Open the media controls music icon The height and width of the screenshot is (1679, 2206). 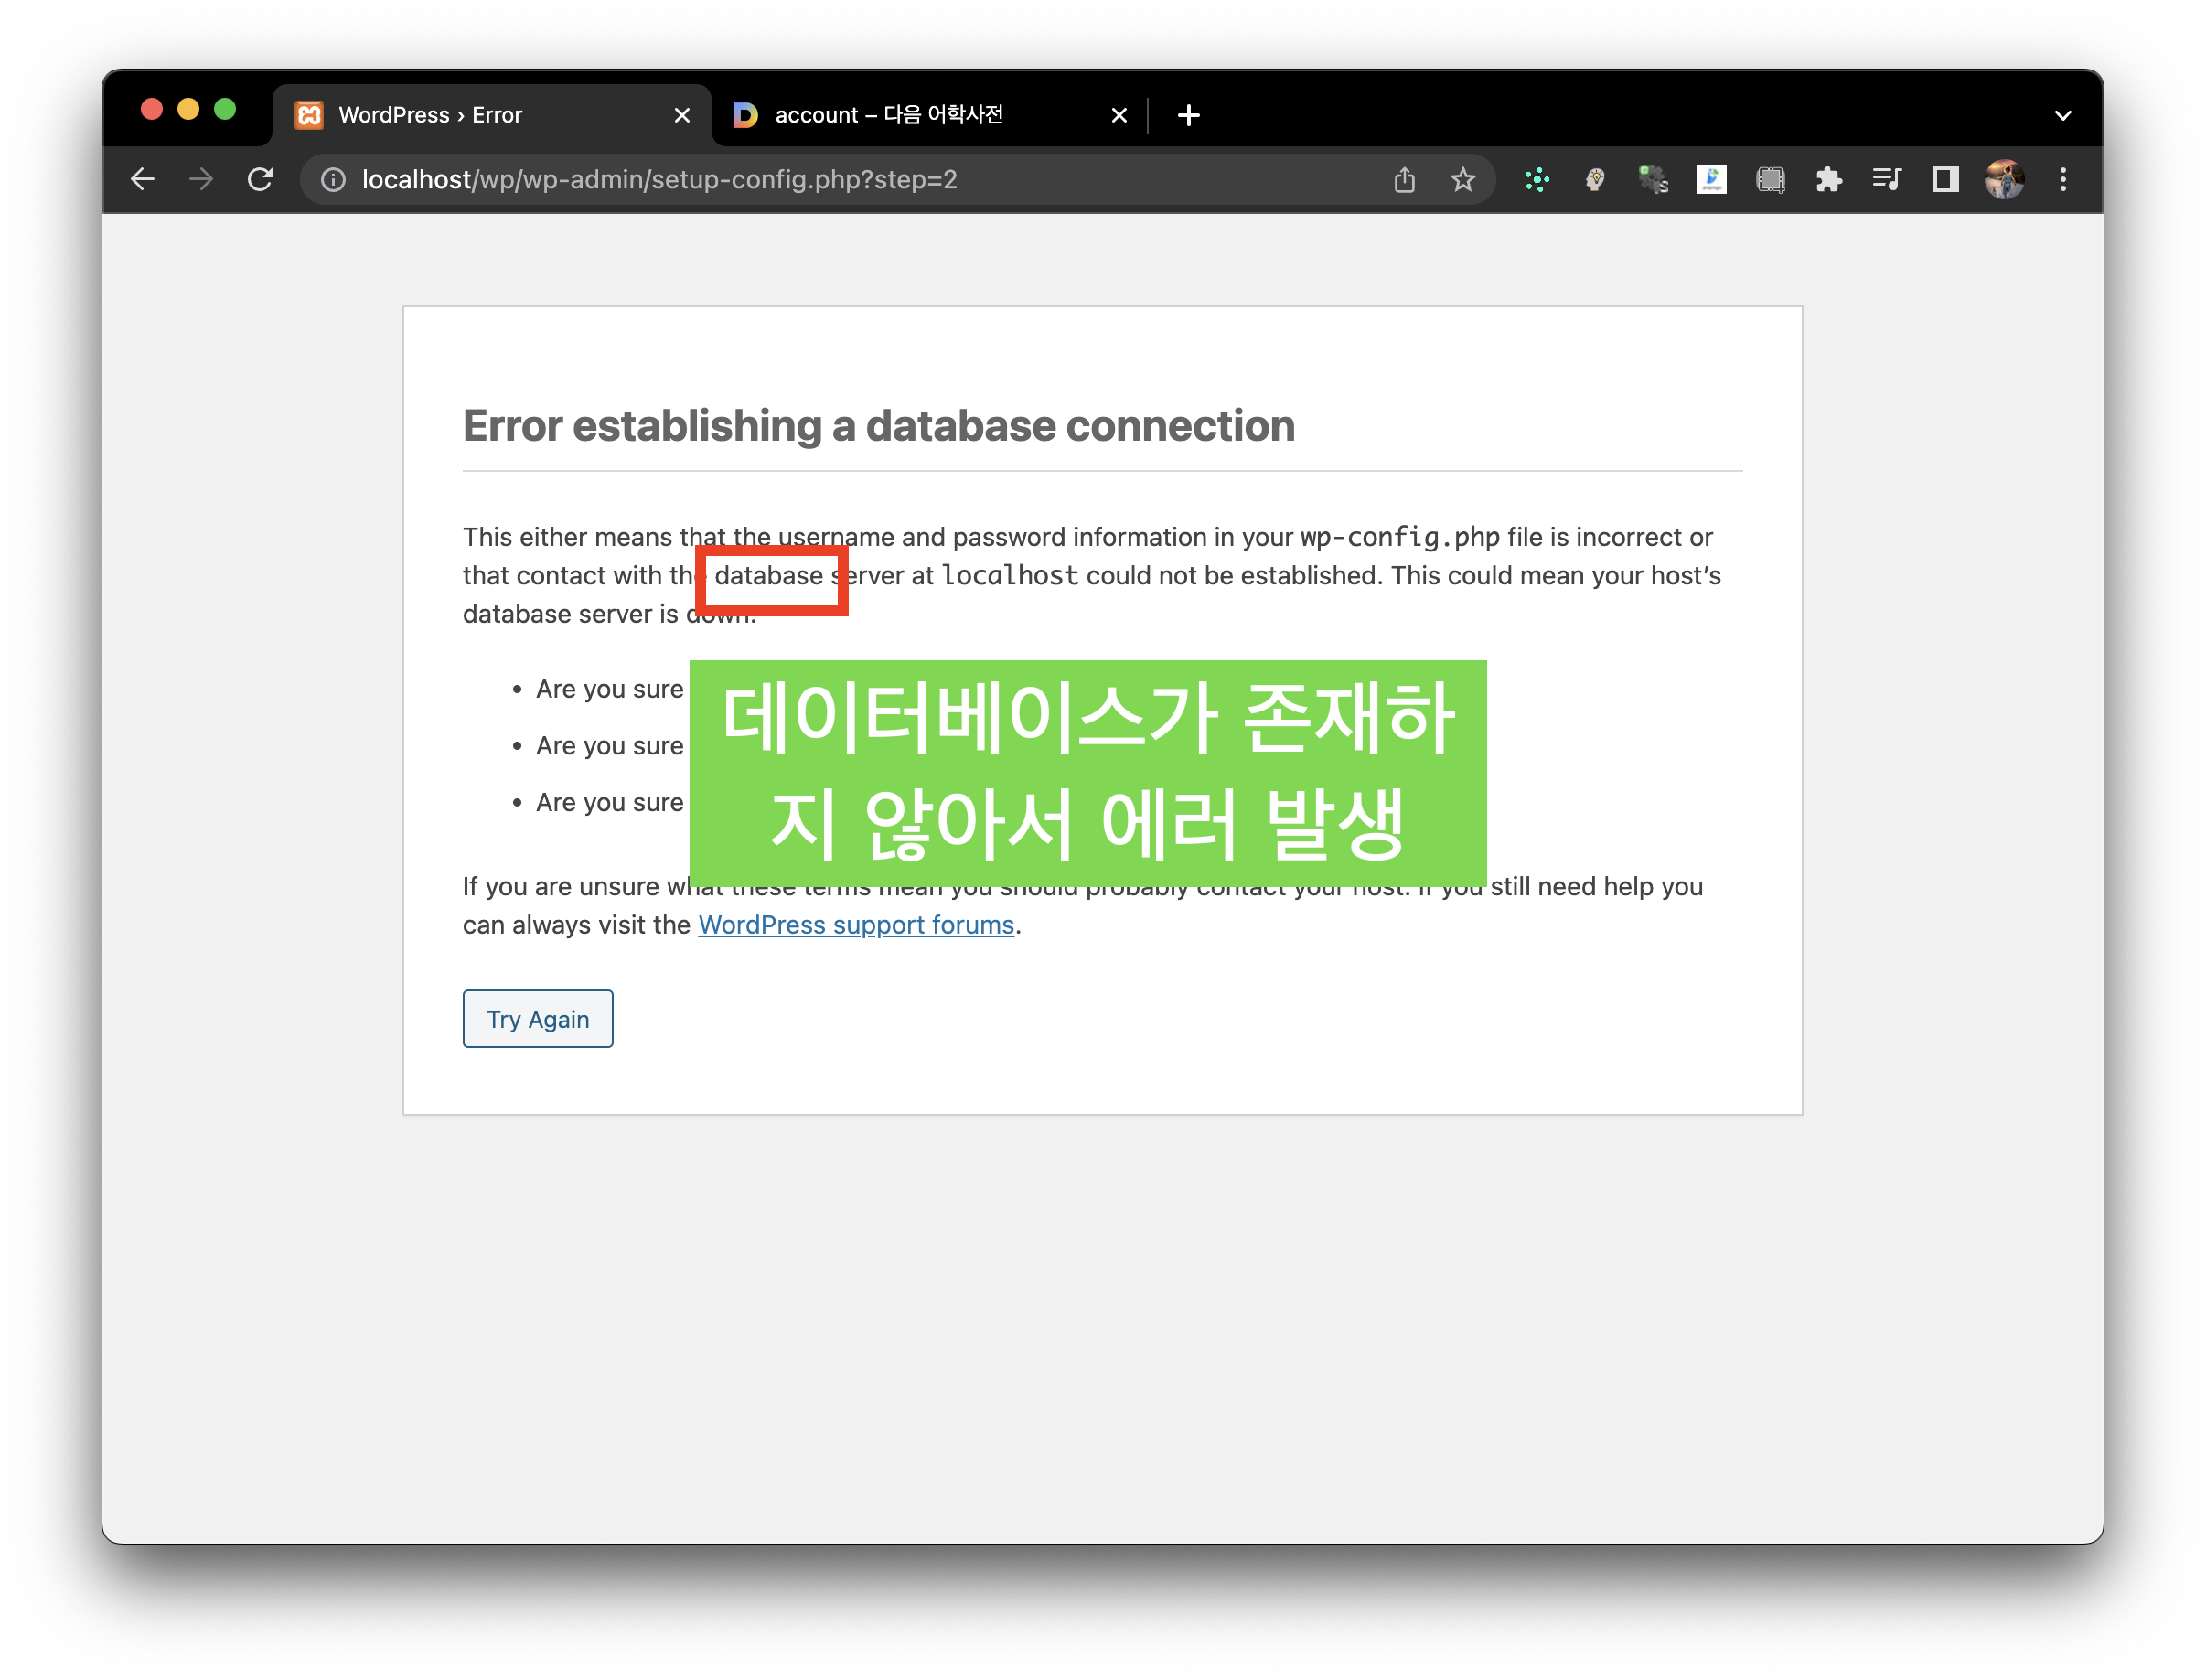1886,180
